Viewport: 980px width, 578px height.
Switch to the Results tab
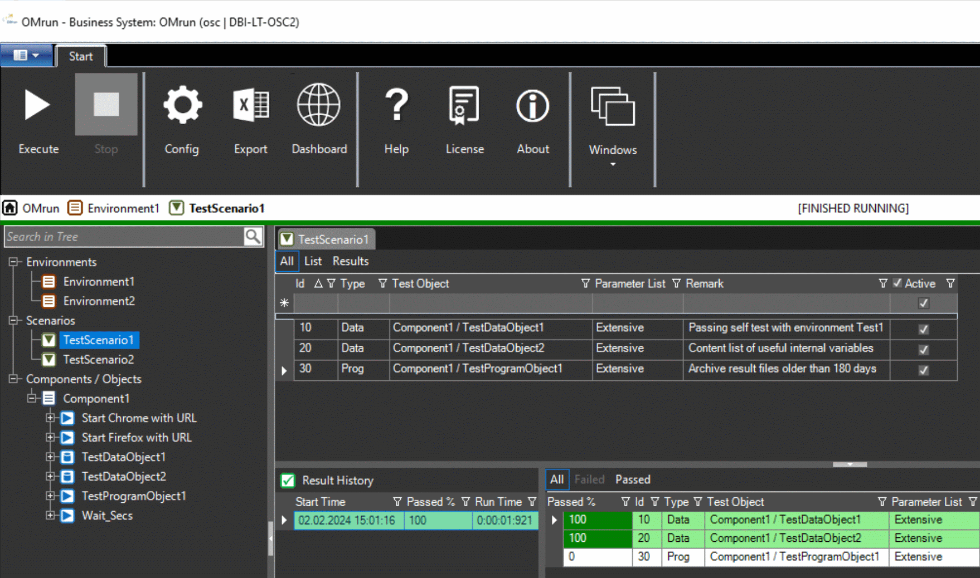350,261
